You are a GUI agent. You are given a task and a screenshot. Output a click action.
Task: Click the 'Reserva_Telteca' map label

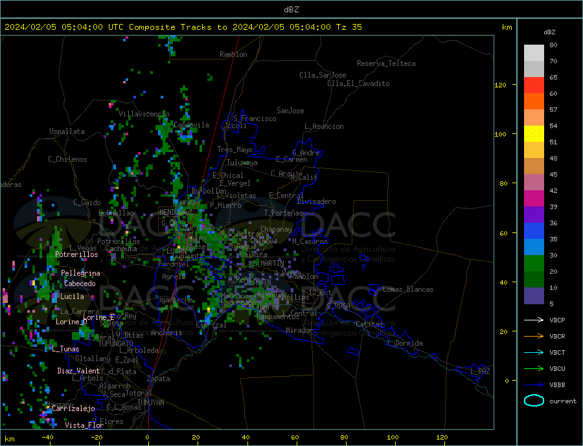pyautogui.click(x=386, y=63)
